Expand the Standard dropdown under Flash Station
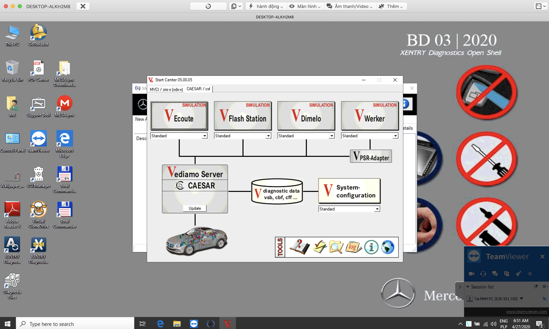 click(x=268, y=136)
